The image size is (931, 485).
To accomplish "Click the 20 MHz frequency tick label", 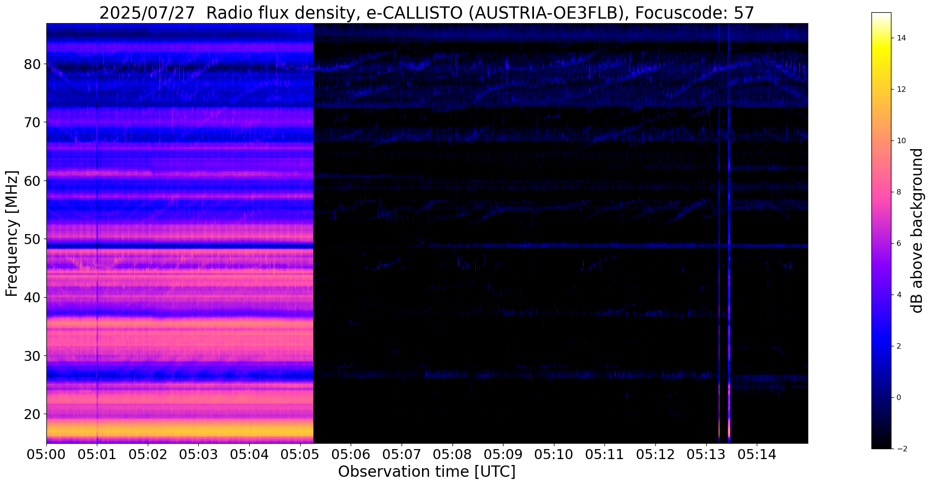I will [x=32, y=414].
